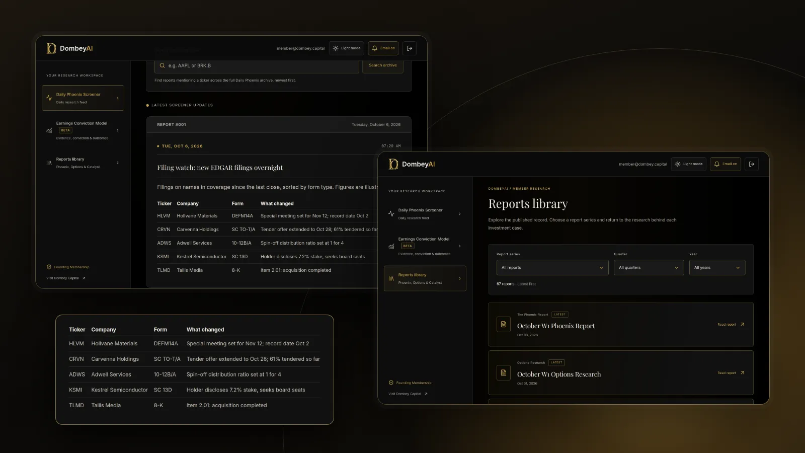Click the "Filing watch: new EDGAR filings overnight" heading
Screen dimensions: 805x453
pyautogui.click(x=220, y=168)
